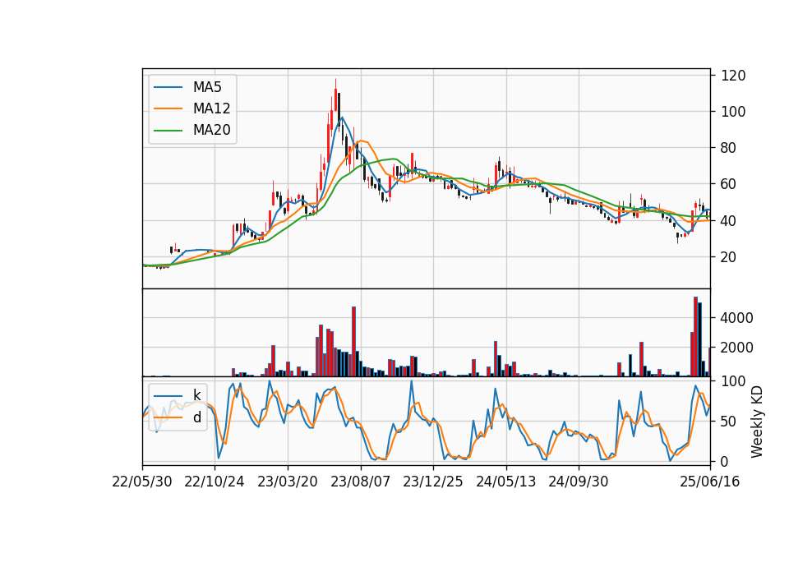Click the k legend label in KD panel
The width and height of the screenshot is (789, 567).
point(196,395)
